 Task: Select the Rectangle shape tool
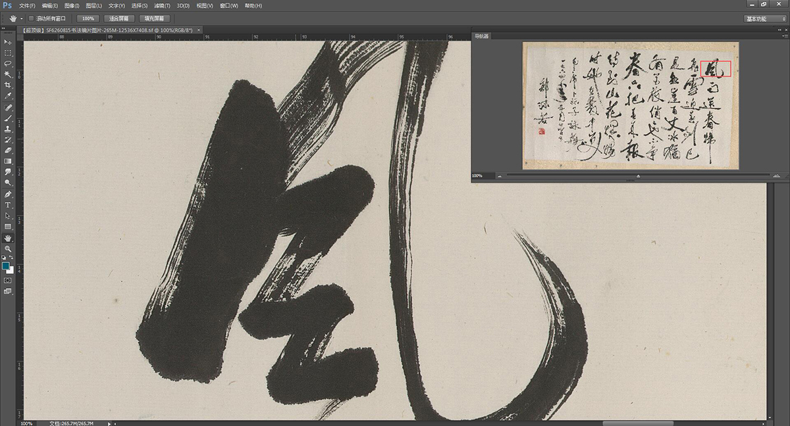pos(8,227)
